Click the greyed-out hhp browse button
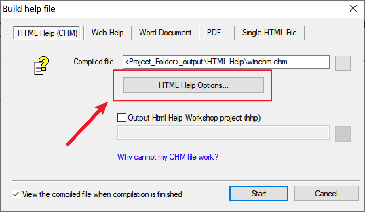Viewport: 365px width, 212px height. pyautogui.click(x=343, y=134)
